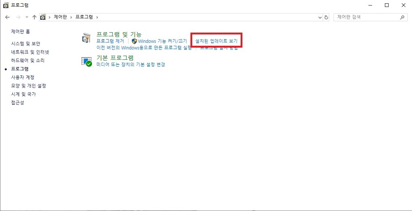Click the forward arrow navigation button
Viewport: 412px width, 211px height.
(18, 17)
